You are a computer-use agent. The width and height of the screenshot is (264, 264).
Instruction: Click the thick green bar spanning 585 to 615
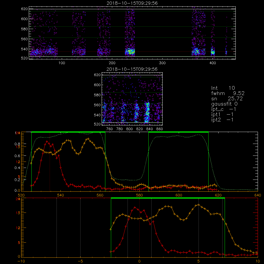point(178,132)
